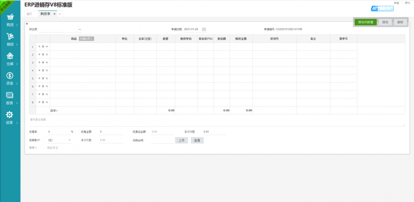
Task: Click the 单据日期 date field
Action: [x=192, y=29]
